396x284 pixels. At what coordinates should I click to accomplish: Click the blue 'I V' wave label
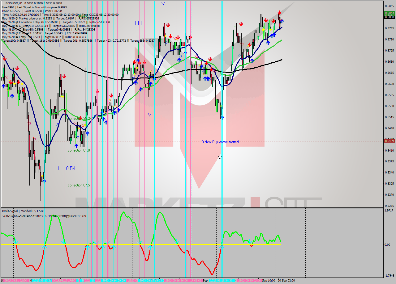pos(148,115)
